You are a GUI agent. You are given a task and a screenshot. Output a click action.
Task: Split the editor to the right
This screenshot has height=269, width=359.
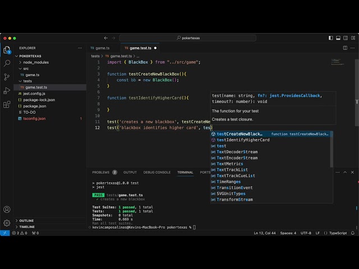click(345, 48)
